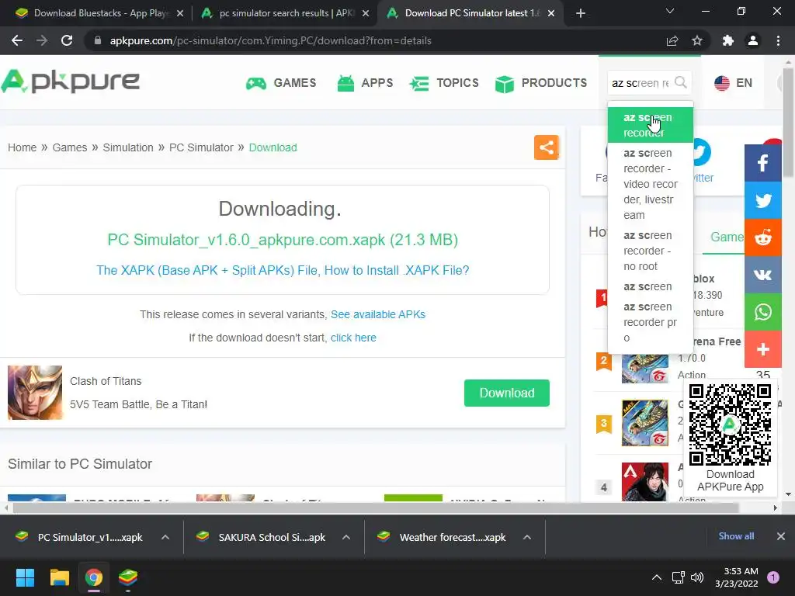Expand options for SAKURA School download item
Screen dimensions: 795x596
pyautogui.click(x=346, y=537)
